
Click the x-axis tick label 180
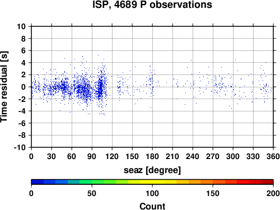tap(152, 156)
